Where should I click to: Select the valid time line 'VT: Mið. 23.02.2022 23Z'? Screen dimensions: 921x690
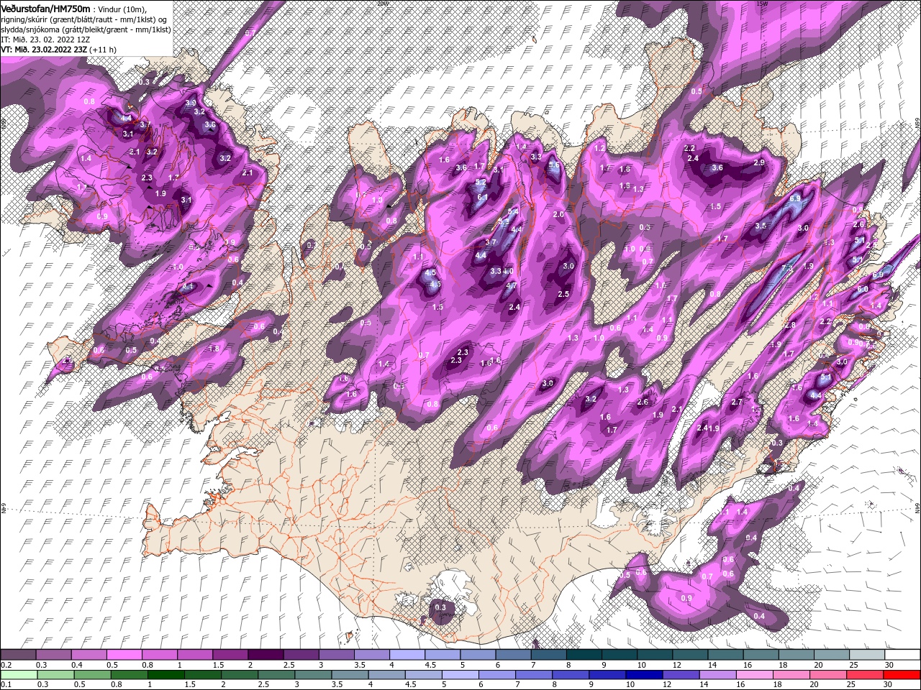coord(45,50)
